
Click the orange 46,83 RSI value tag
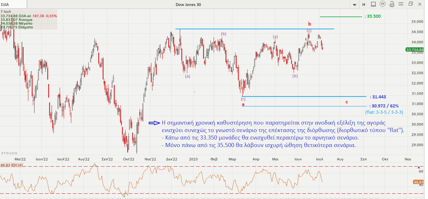[x=418, y=182]
